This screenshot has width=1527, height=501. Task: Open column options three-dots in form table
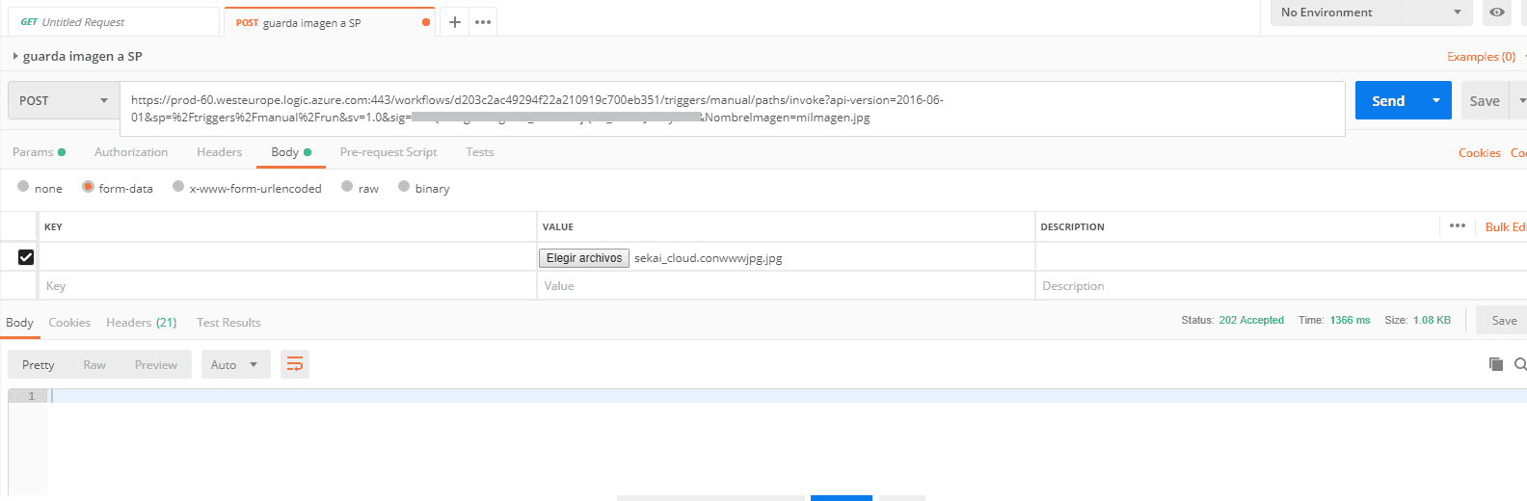point(1458,225)
